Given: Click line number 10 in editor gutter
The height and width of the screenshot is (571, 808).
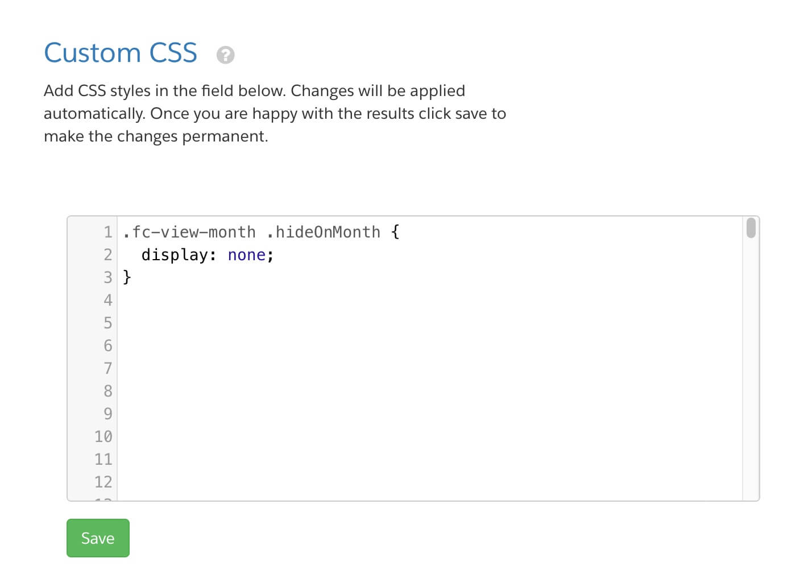Looking at the screenshot, I should point(103,436).
